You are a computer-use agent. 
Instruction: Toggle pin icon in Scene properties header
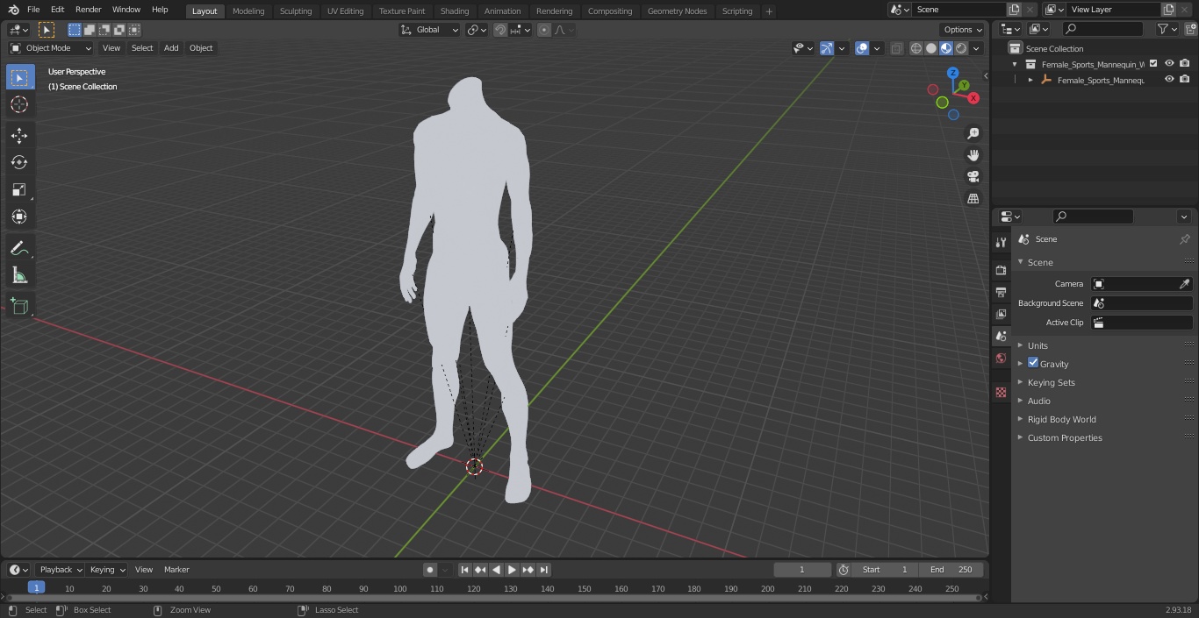point(1184,239)
